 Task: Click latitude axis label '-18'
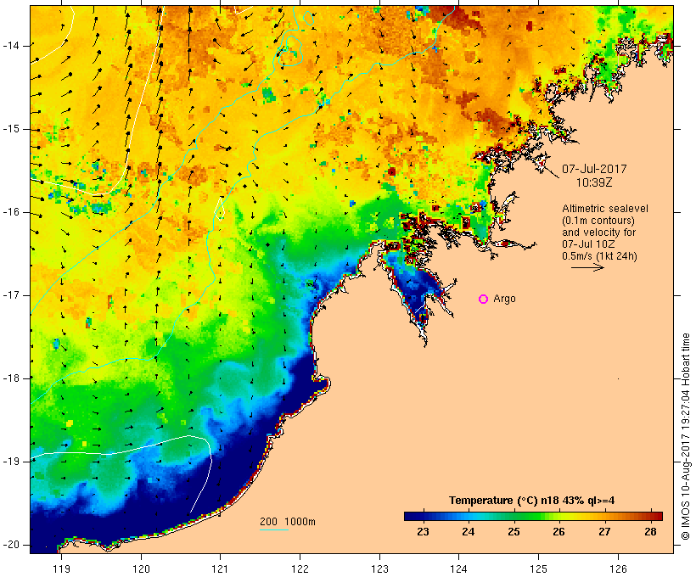pyautogui.click(x=11, y=378)
